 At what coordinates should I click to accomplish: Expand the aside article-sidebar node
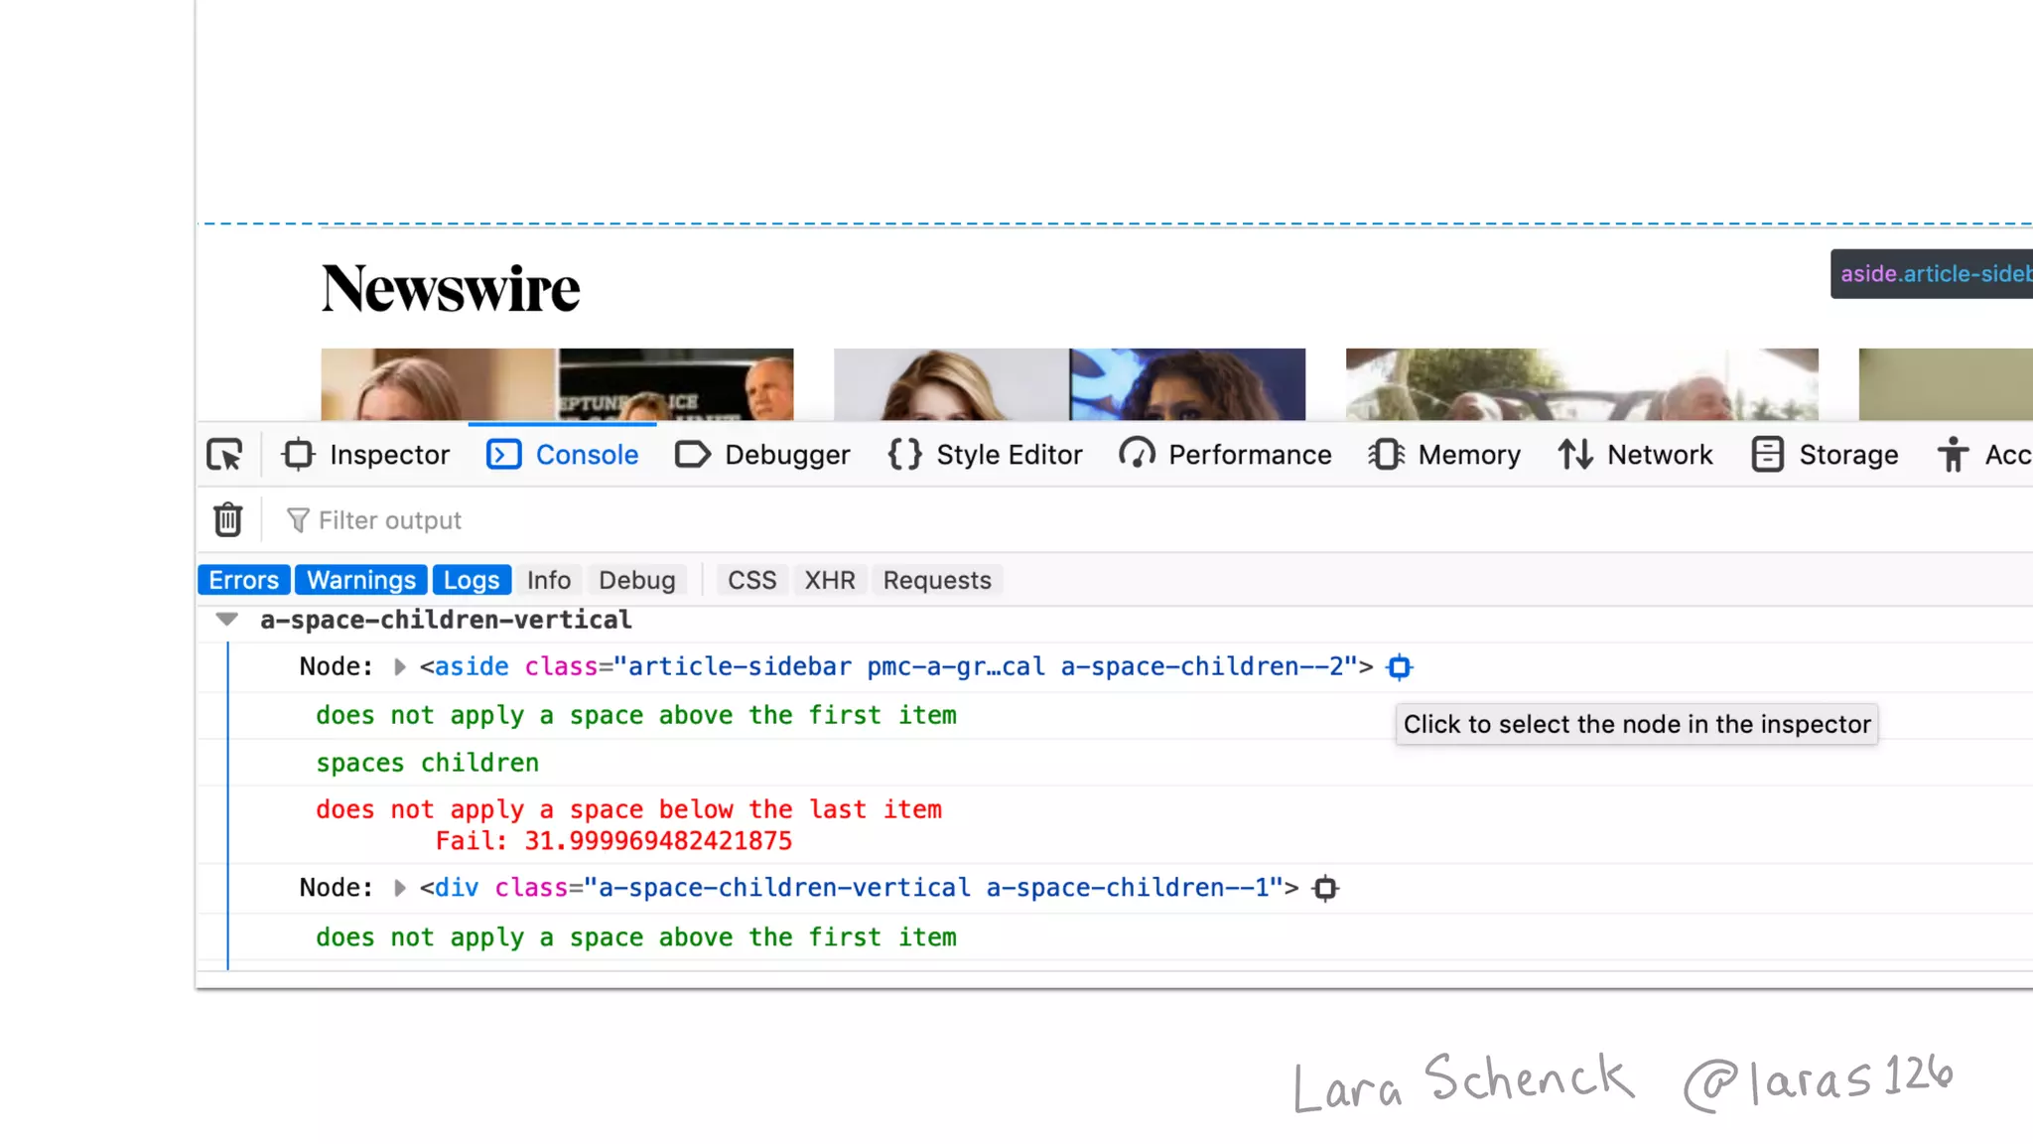[400, 667]
